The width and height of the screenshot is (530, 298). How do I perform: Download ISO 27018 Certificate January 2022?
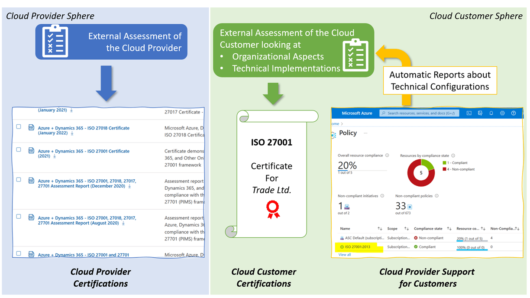(72, 133)
